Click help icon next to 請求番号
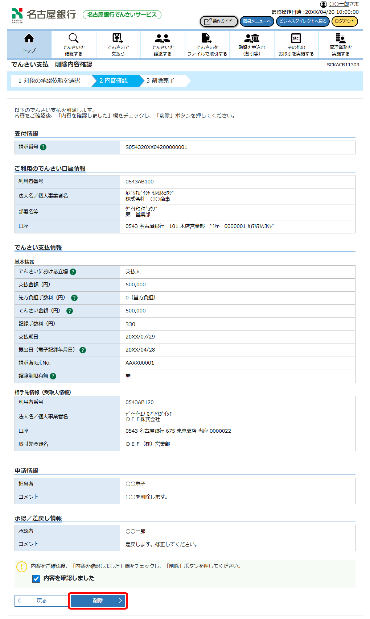This screenshot has height=619, width=370. coord(43,147)
